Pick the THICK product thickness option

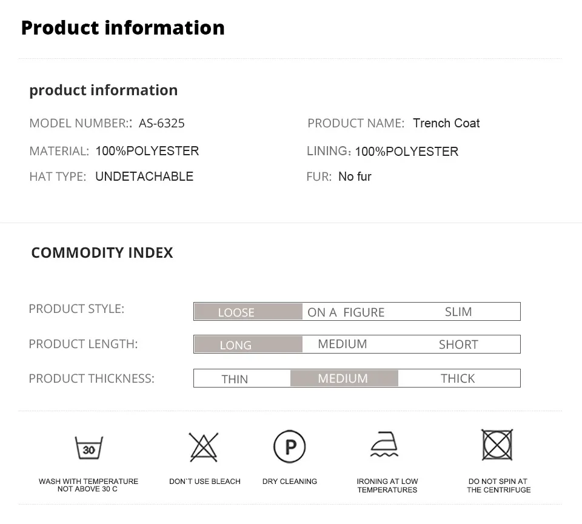coord(458,378)
